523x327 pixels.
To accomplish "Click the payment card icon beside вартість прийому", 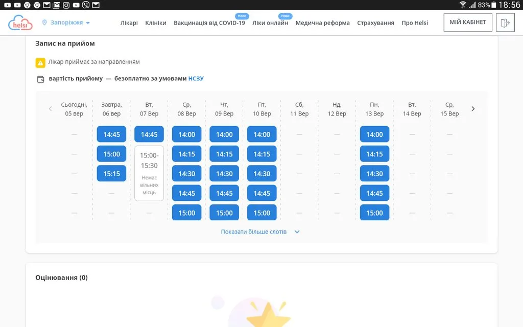I will 40,79.
